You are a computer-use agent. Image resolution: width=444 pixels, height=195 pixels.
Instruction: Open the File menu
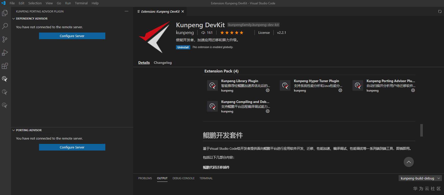point(12,3)
